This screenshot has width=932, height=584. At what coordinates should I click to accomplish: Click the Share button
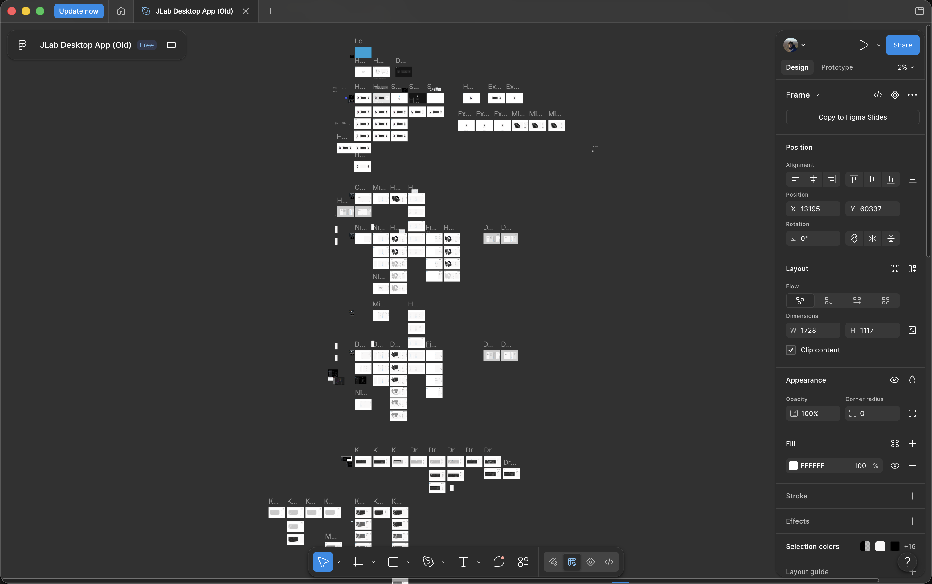tap(902, 45)
